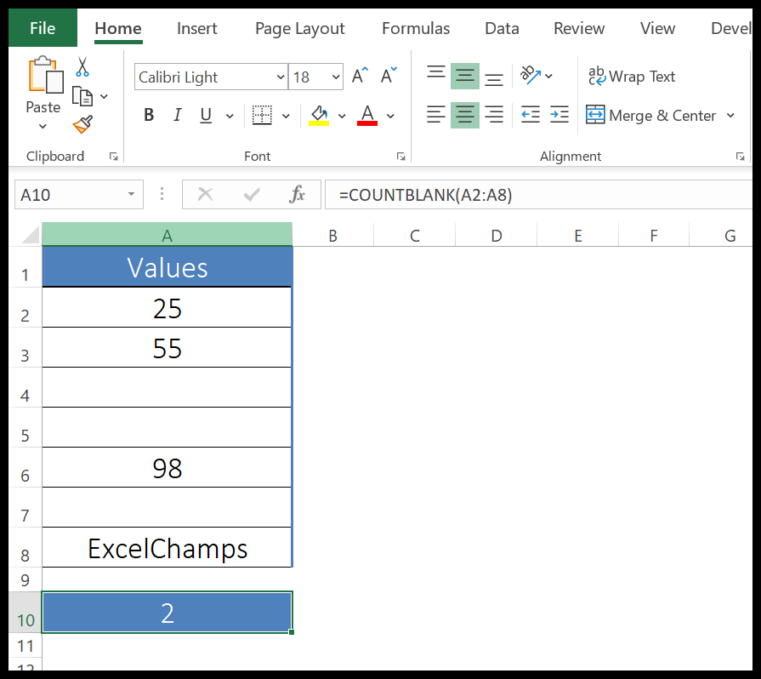Apply bold formatting with the Bold icon
The width and height of the screenshot is (761, 679).
click(149, 115)
